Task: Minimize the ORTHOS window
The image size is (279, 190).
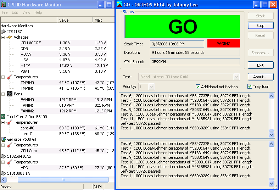Action: coord(257,5)
